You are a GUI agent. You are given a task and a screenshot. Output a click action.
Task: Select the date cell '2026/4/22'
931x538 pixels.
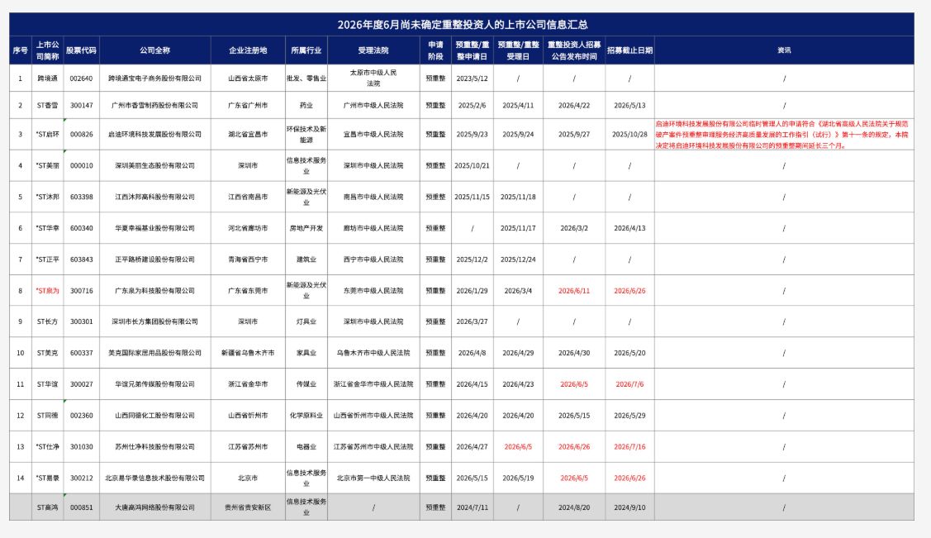click(574, 105)
